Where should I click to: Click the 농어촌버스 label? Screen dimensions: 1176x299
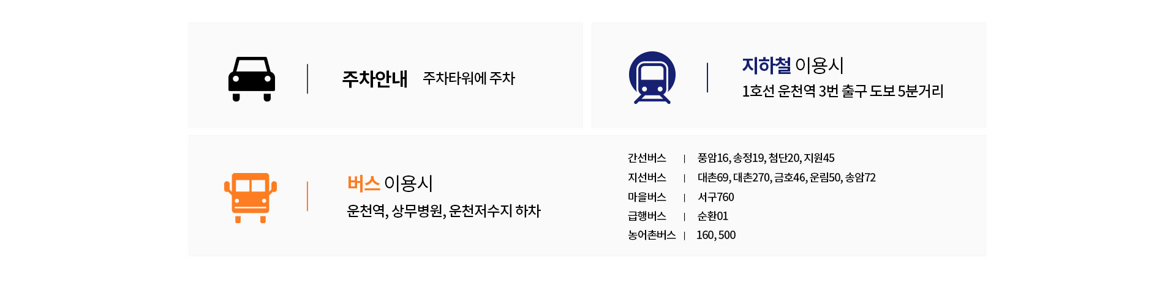click(x=652, y=235)
